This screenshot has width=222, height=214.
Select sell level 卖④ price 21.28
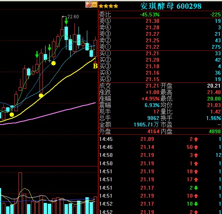click(x=153, y=27)
